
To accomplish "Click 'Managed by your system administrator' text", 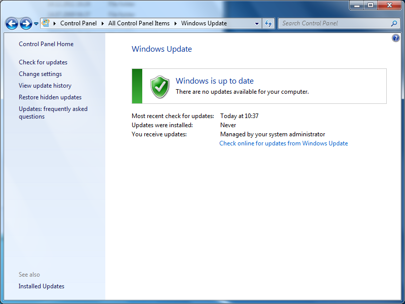I will 272,134.
